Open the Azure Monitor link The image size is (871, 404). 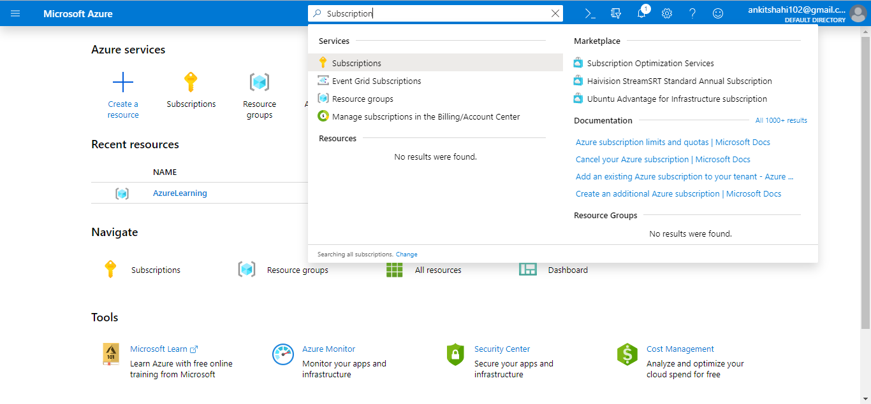tap(329, 349)
